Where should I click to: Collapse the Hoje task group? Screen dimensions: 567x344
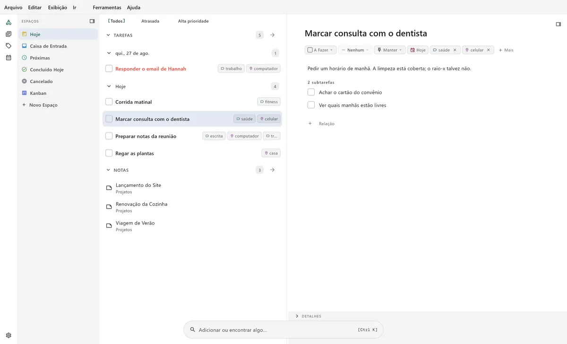pyautogui.click(x=109, y=86)
